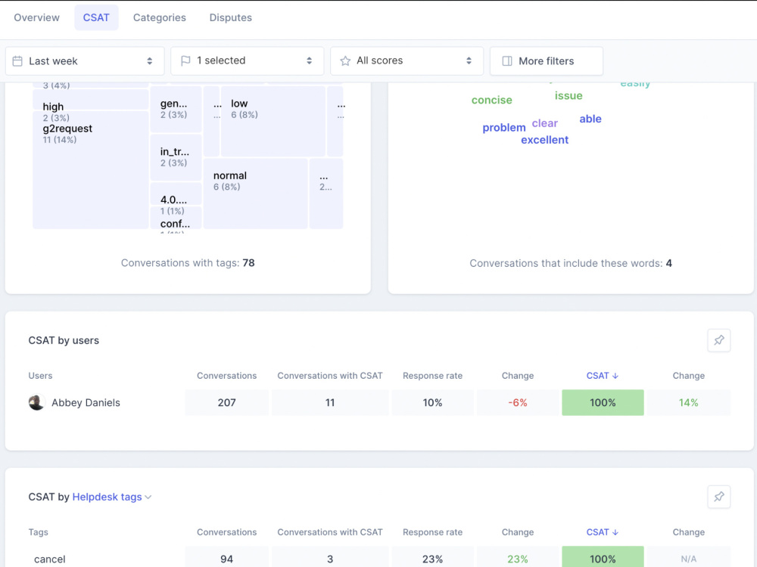
Task: Click the word 'excellent' in word cloud
Action: tap(544, 140)
